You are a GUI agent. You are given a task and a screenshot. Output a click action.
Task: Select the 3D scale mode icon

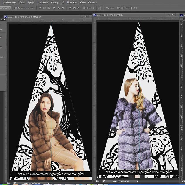tap(136, 8)
